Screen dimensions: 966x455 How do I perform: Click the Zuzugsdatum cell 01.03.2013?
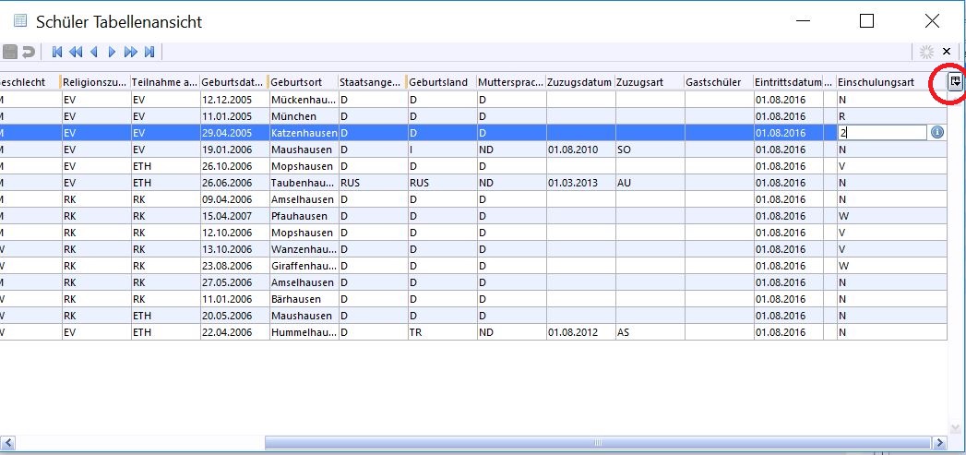click(x=580, y=183)
